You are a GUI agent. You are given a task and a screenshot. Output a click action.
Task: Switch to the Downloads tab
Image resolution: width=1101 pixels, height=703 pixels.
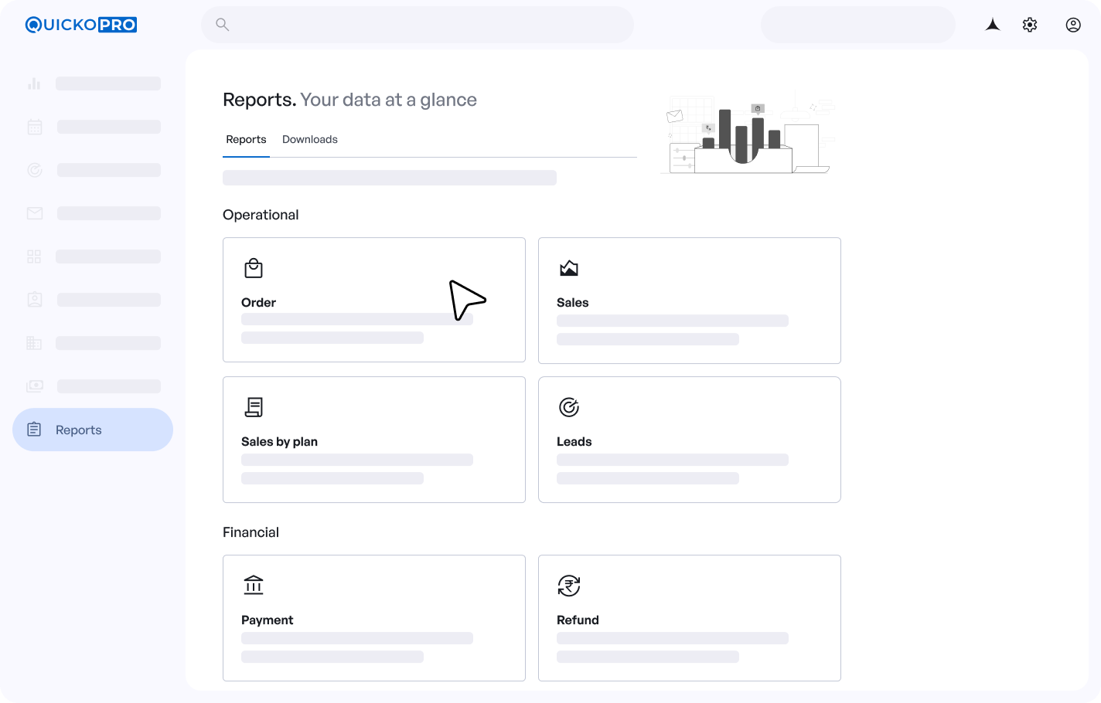[x=309, y=140]
